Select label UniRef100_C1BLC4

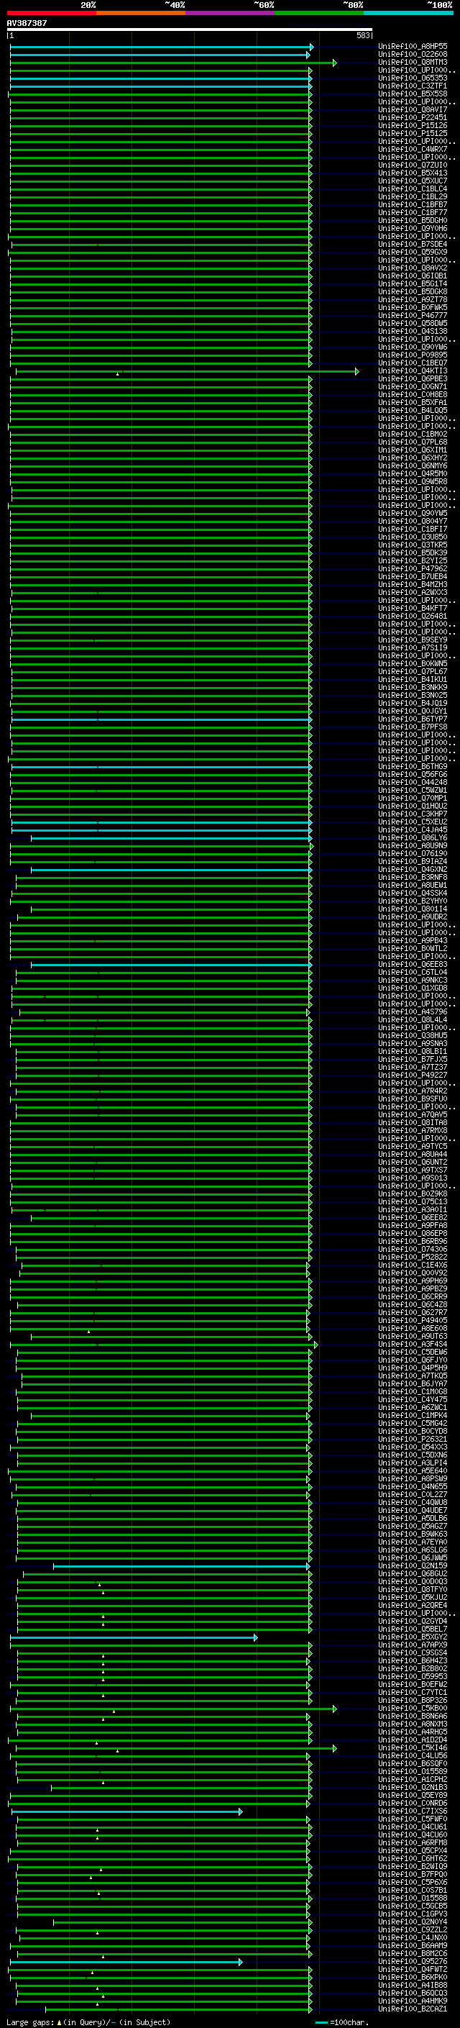coord(413,189)
